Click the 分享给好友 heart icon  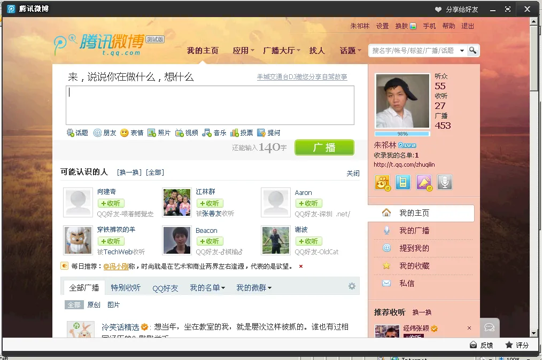coord(438,9)
